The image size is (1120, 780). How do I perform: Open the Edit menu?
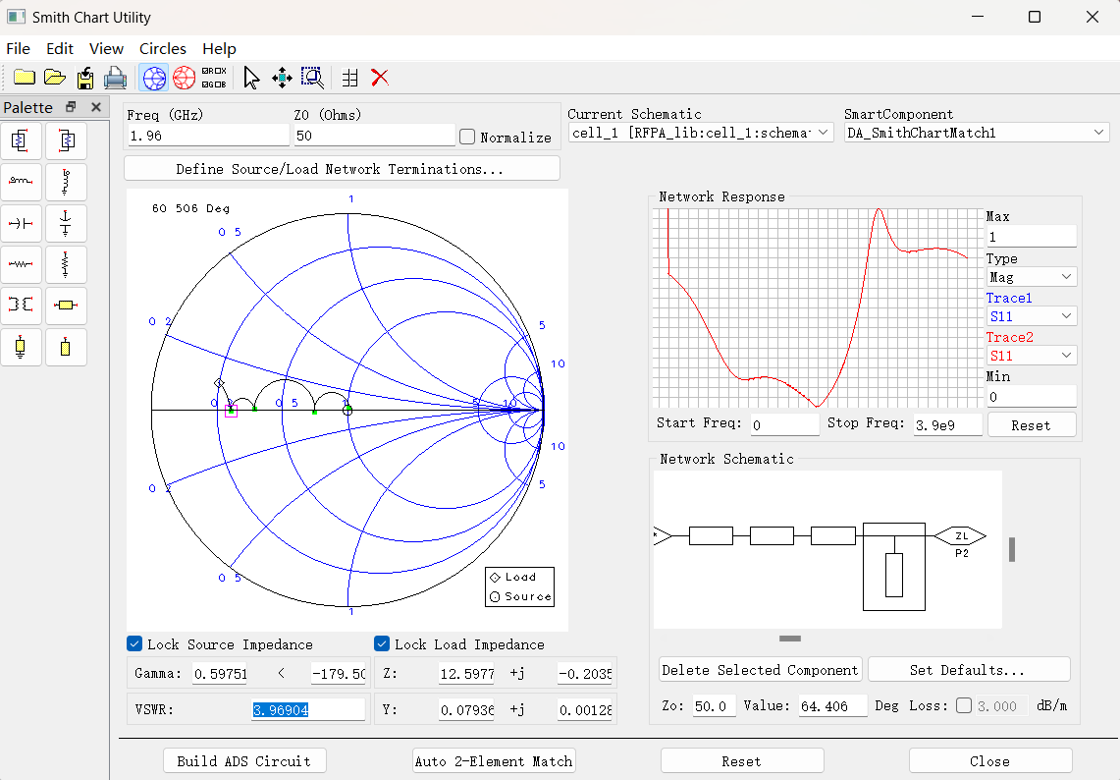tap(60, 48)
